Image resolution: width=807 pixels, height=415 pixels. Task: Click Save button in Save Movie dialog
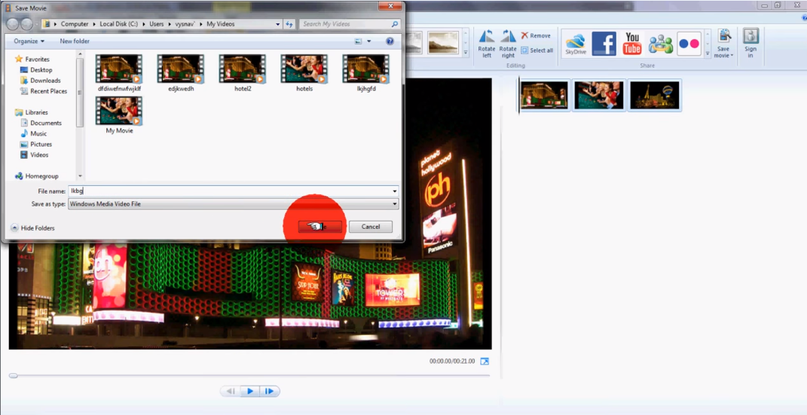pyautogui.click(x=319, y=227)
